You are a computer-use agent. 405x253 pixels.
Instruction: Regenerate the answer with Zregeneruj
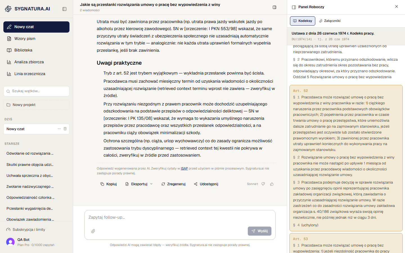click(174, 184)
